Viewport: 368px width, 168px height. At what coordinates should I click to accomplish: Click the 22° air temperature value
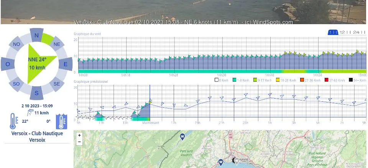pyautogui.click(x=25, y=121)
